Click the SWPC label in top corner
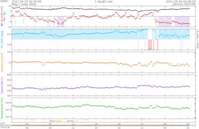This screenshot has height=129, width=199. click(4, 2)
